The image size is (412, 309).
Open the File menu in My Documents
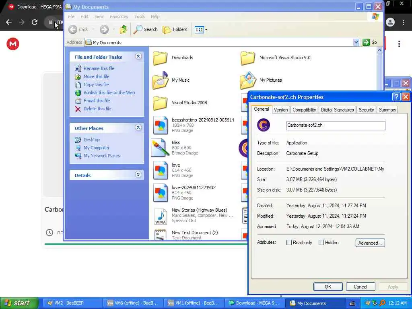coord(71,16)
